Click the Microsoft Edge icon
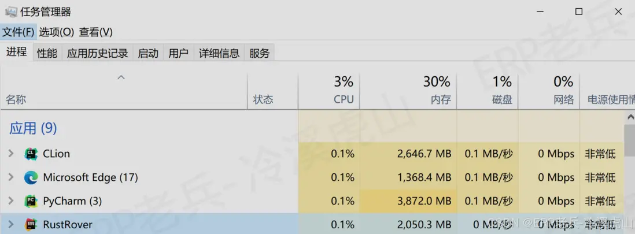This screenshot has height=234, width=635. 31,178
